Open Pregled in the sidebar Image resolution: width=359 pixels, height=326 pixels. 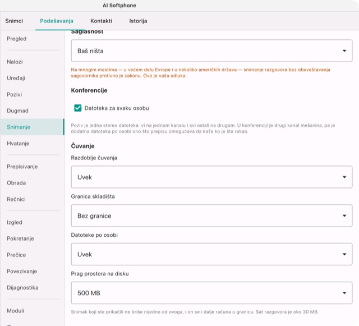[x=32, y=39]
